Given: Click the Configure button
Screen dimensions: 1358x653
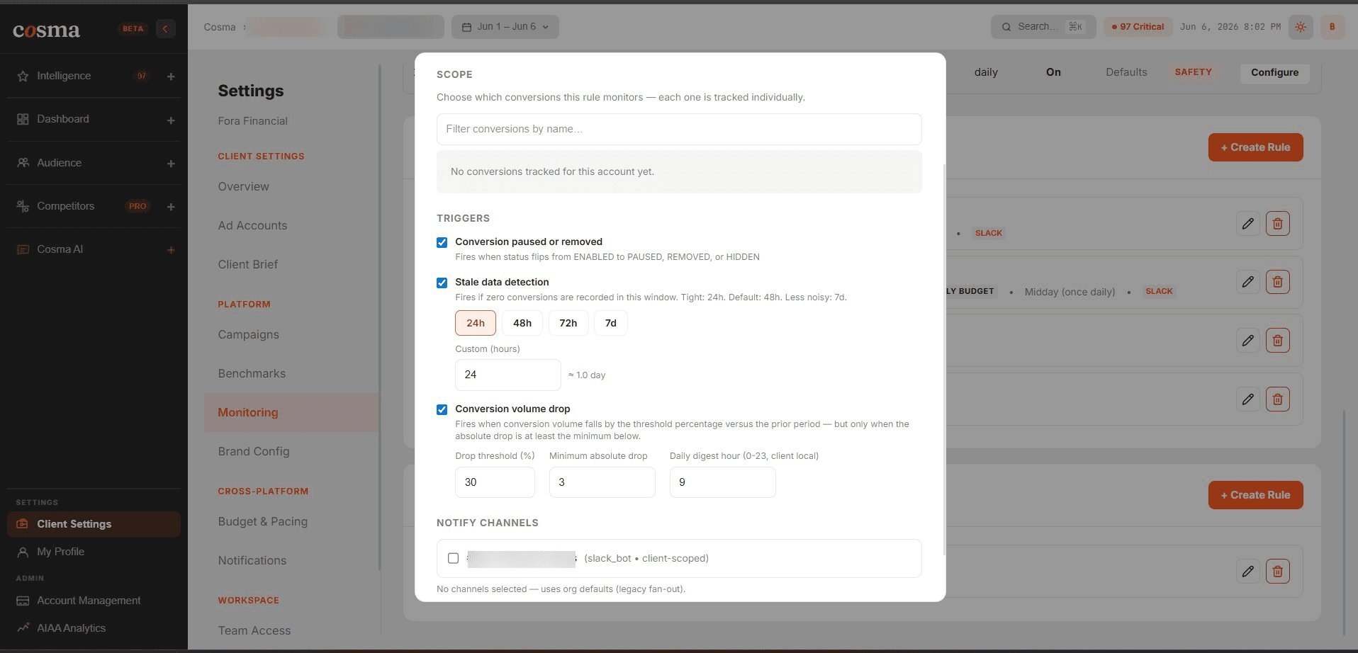Looking at the screenshot, I should 1274,72.
